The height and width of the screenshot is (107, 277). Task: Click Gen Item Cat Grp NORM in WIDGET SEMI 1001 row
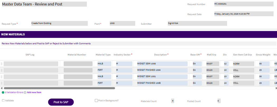243,77
